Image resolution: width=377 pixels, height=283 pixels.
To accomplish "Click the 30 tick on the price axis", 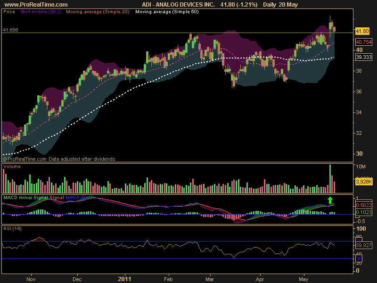I will tap(359, 154).
